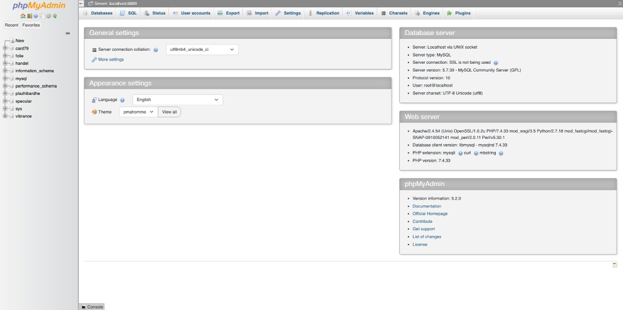The image size is (623, 310).
Task: Expand the card79 database node
Action: tap(5, 48)
